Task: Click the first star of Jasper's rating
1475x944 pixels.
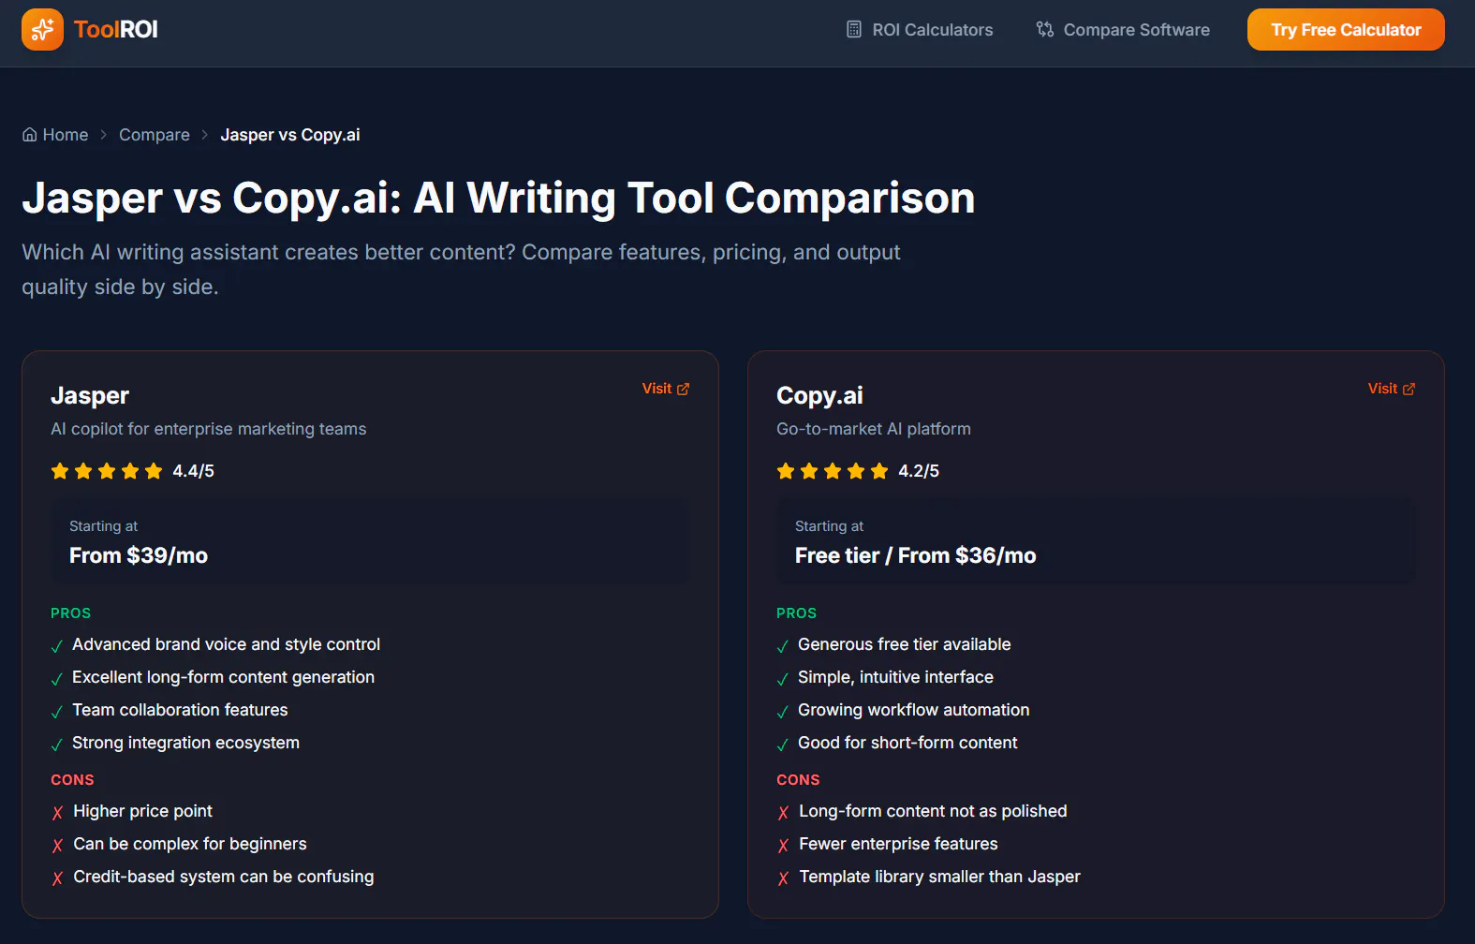Action: pos(60,471)
